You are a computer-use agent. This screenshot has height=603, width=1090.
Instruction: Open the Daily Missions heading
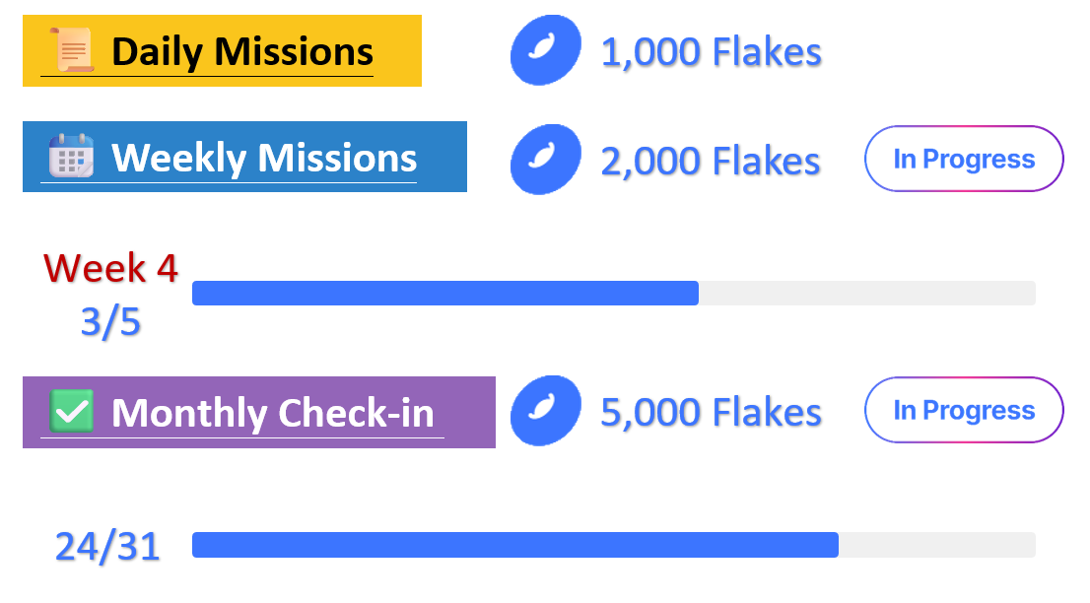(x=241, y=51)
